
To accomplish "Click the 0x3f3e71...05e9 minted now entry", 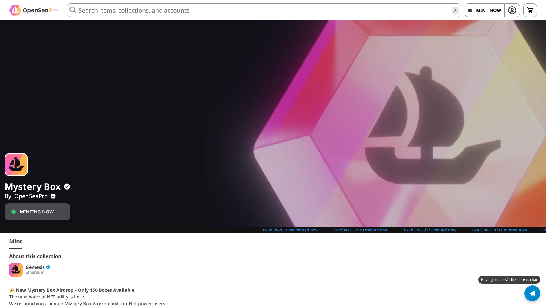I will [361, 230].
